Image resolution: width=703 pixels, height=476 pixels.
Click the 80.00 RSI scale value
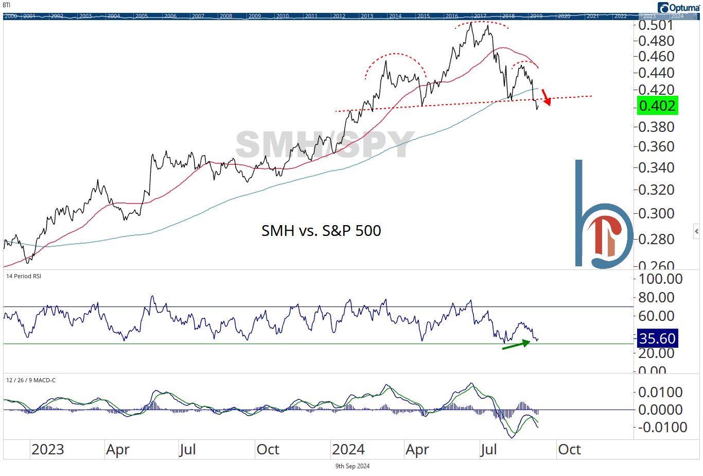(656, 297)
